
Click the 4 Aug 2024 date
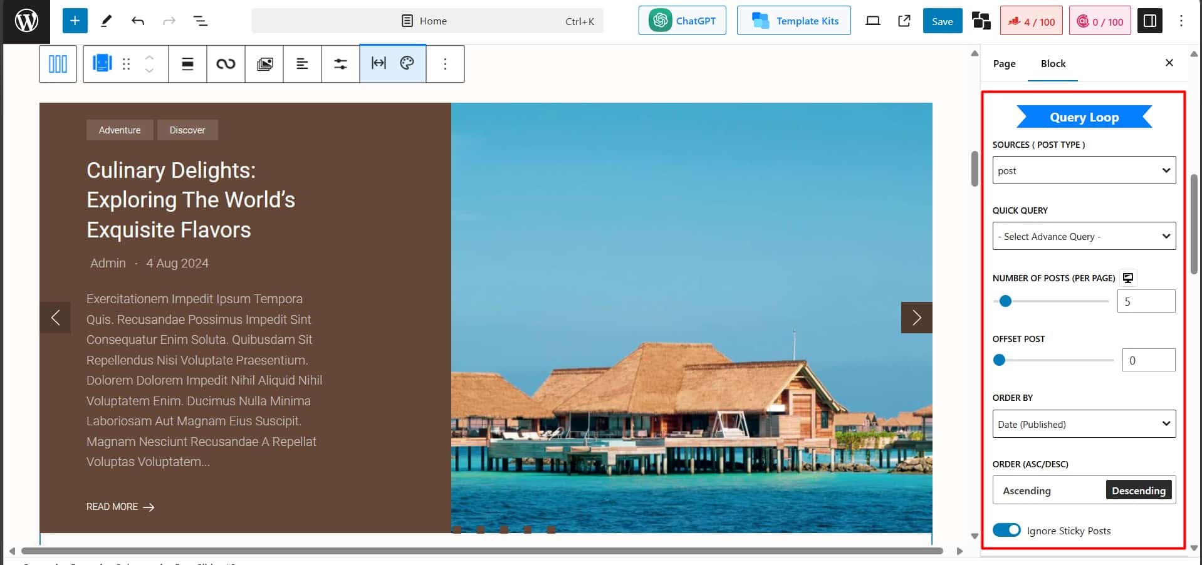177,263
